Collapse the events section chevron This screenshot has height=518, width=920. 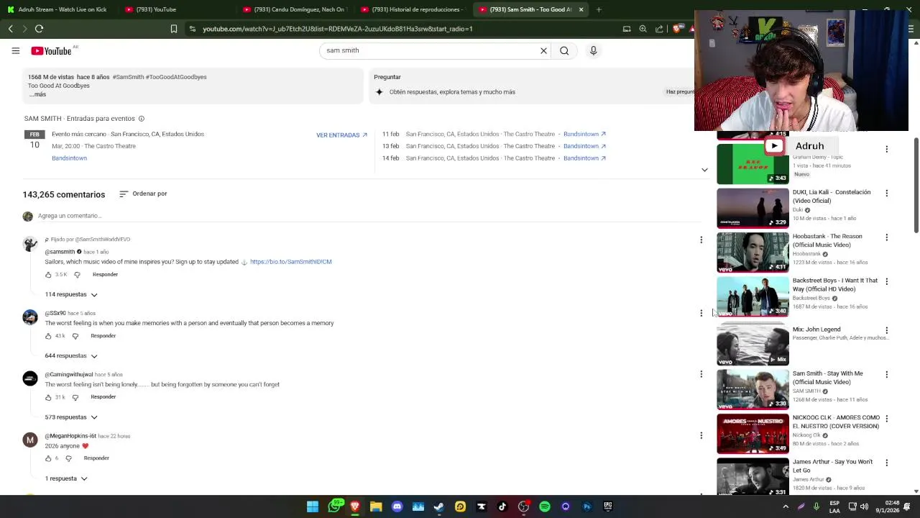pos(704,170)
